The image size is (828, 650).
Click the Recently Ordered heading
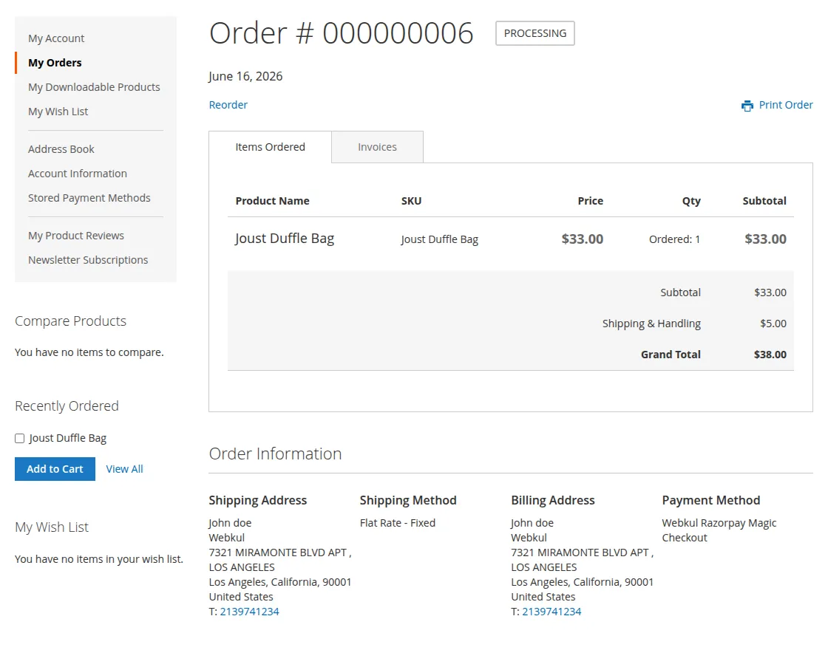(67, 406)
